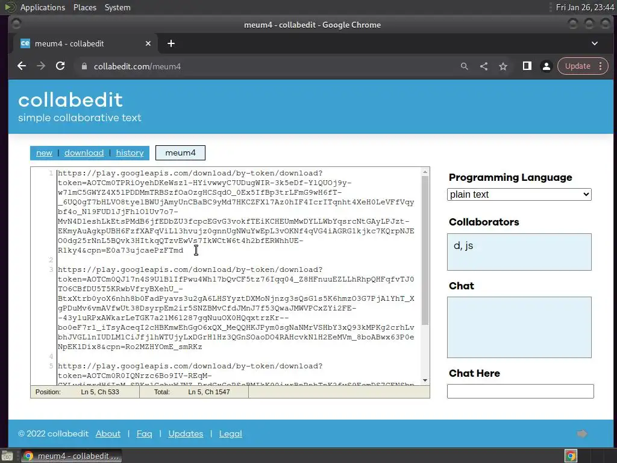
Task: Share this page via share icon
Action: tap(484, 66)
